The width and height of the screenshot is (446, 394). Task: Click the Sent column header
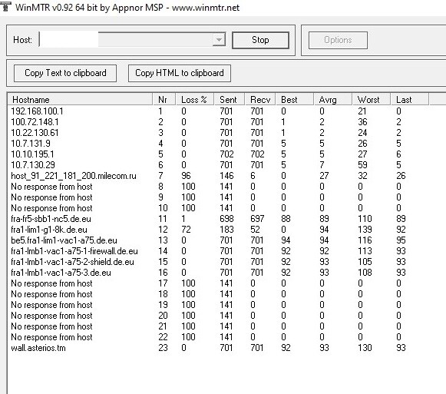point(230,100)
